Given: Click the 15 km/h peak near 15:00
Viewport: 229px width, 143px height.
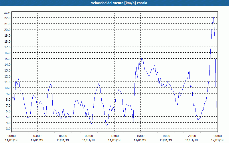Looking at the screenshot, I should 142,57.
